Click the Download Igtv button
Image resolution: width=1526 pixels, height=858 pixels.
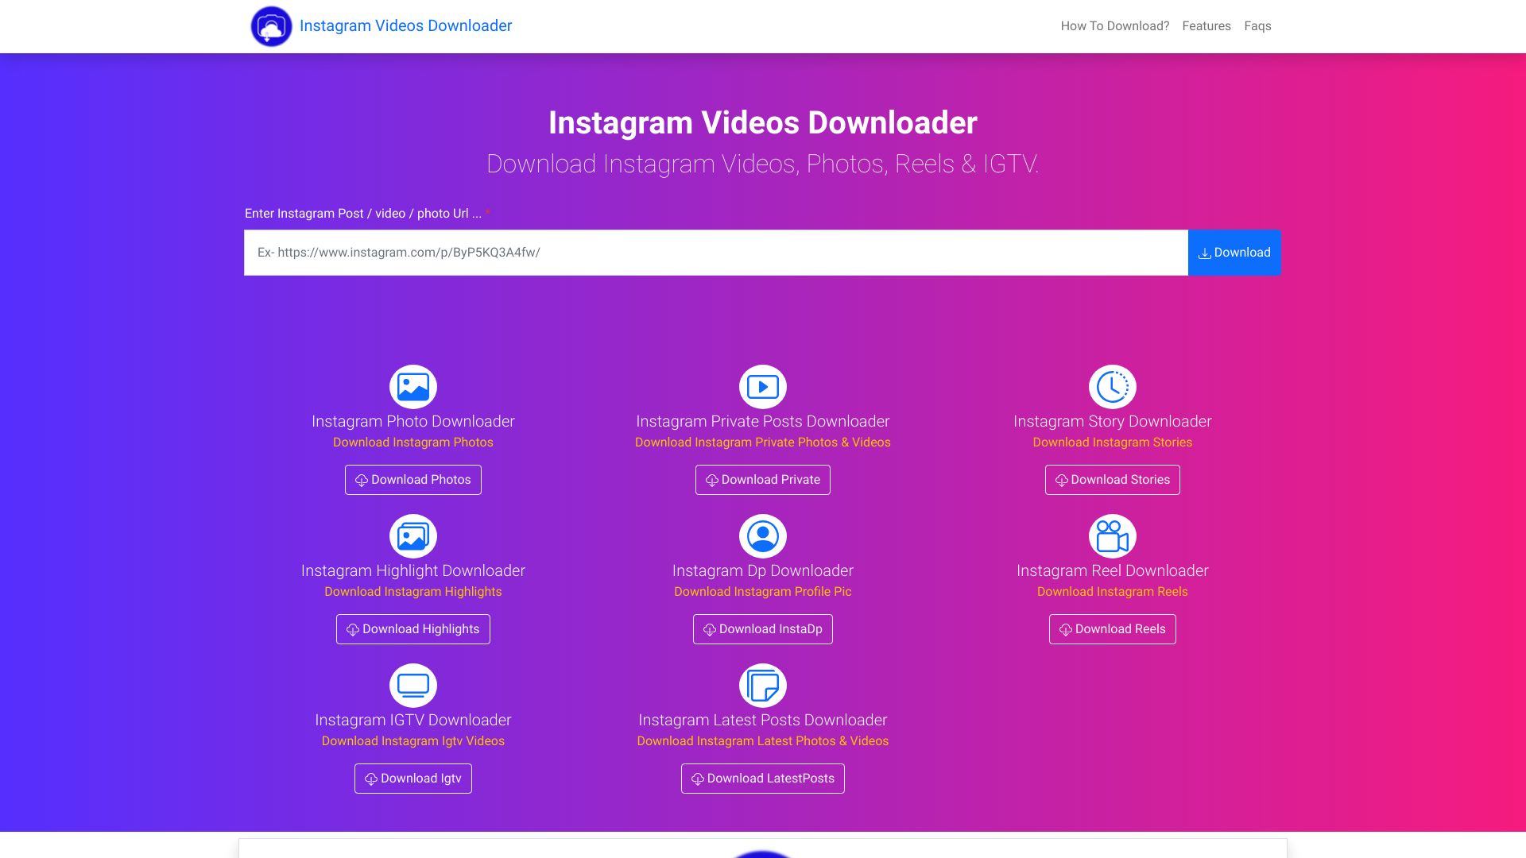tap(413, 779)
